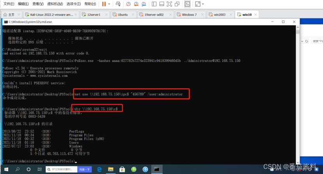323x174 pixels.
Task: Click the cmd vertical scrollbar thumb
Action: click(x=298, y=32)
